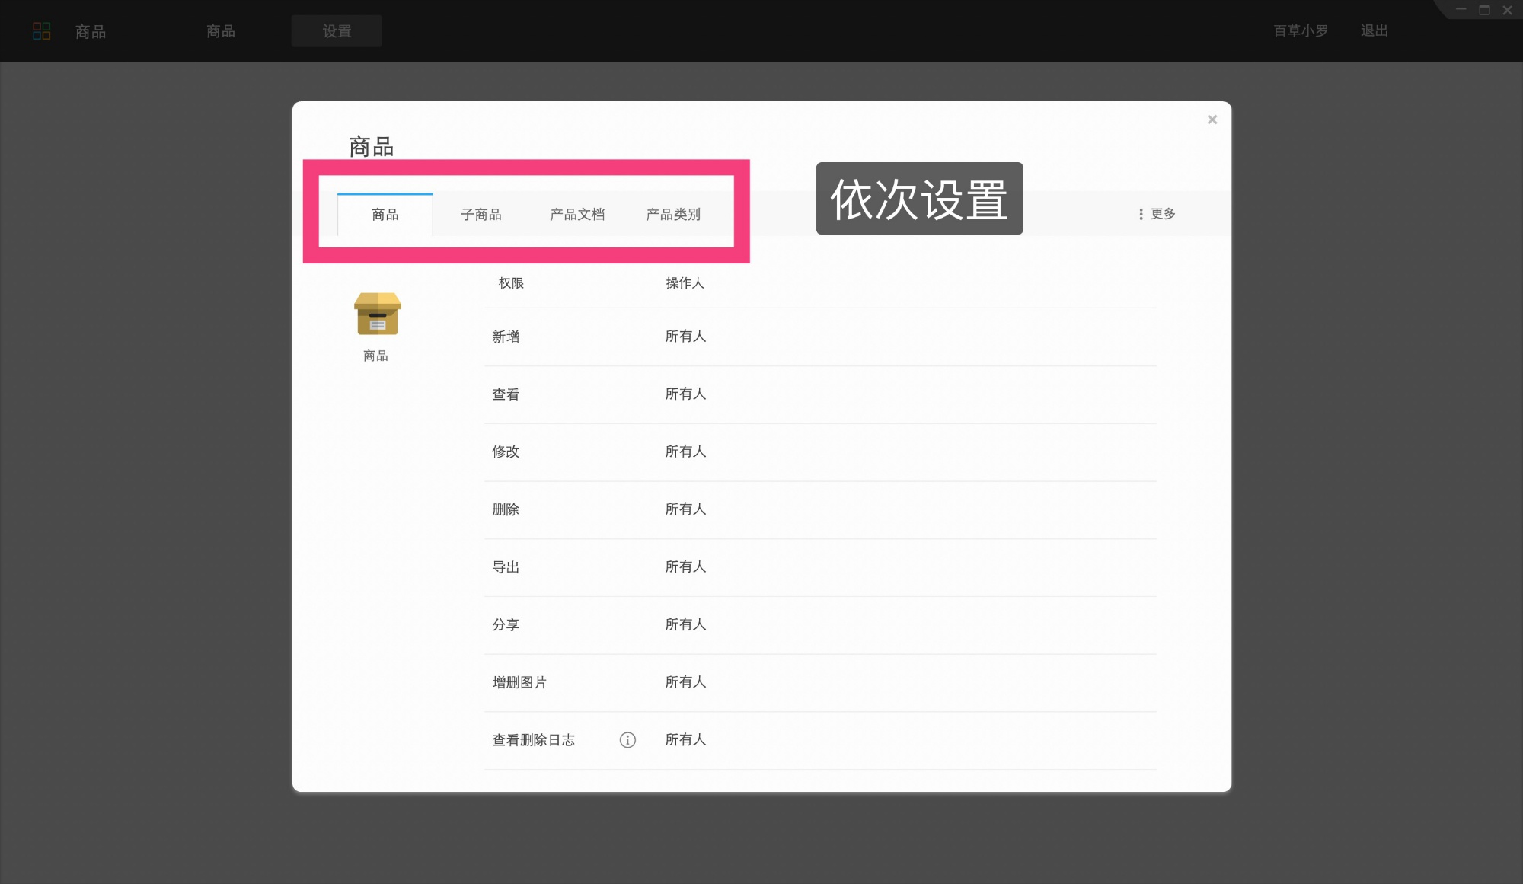The height and width of the screenshot is (884, 1523).
Task: Select the 商品 tab in the dialog
Action: click(385, 214)
